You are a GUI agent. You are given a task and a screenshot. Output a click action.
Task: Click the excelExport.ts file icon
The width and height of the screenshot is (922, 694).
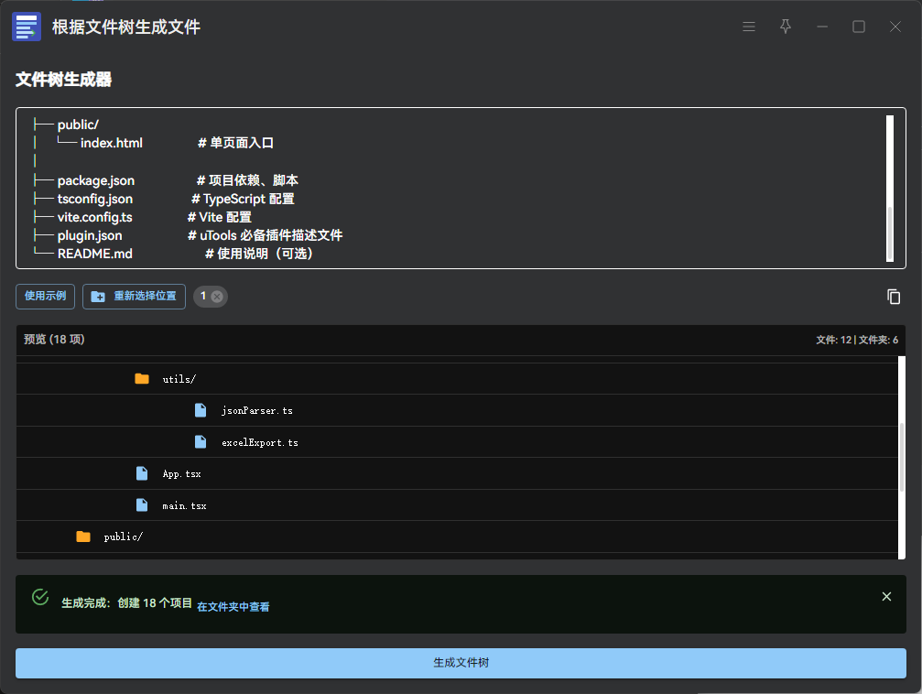[201, 442]
